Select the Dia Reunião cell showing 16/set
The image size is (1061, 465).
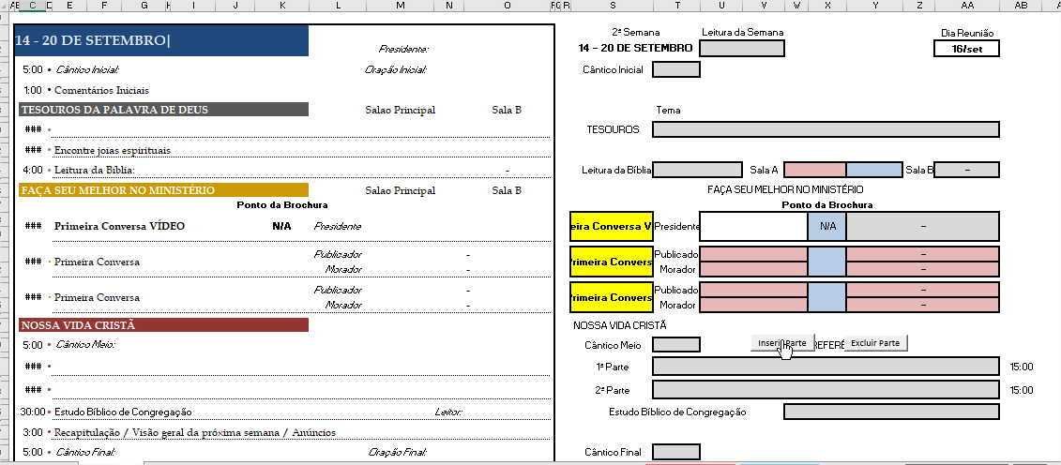966,49
